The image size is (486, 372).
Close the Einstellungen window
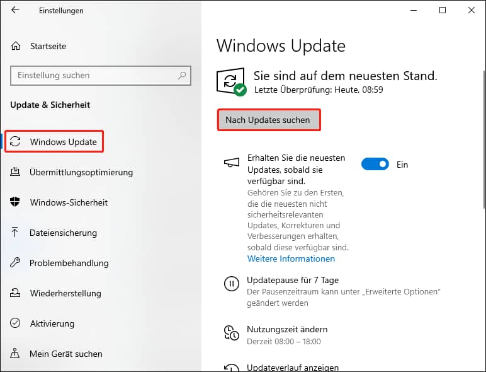[x=471, y=10]
